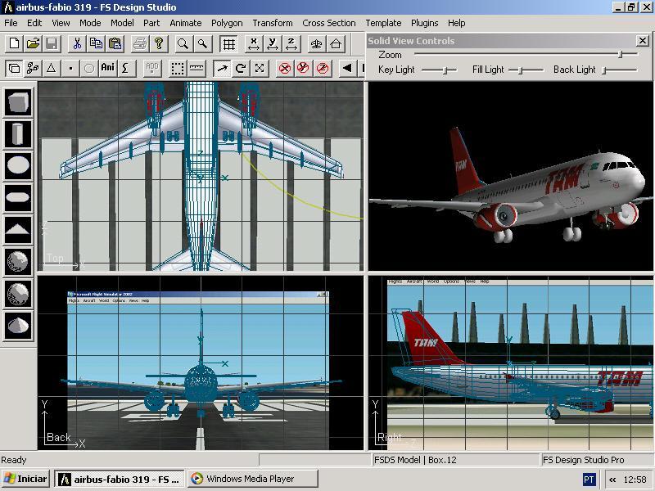
Task: Add a sphere primitive from sidebar
Action: point(18,262)
